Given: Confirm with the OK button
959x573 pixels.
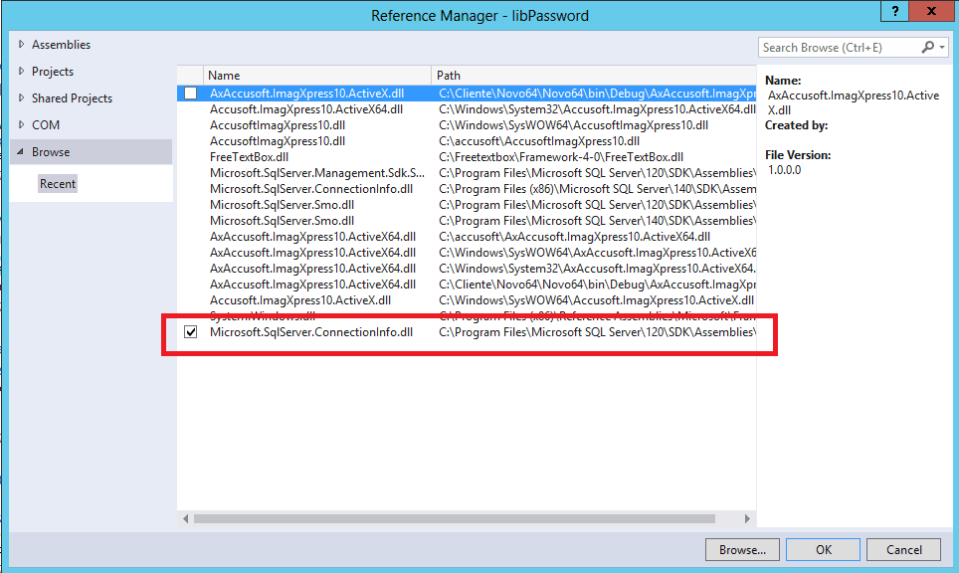Looking at the screenshot, I should pyautogui.click(x=824, y=550).
